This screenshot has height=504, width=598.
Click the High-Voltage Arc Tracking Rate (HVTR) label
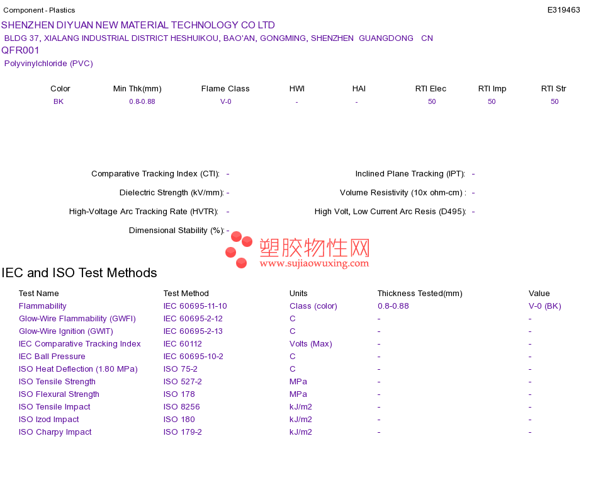(x=144, y=212)
